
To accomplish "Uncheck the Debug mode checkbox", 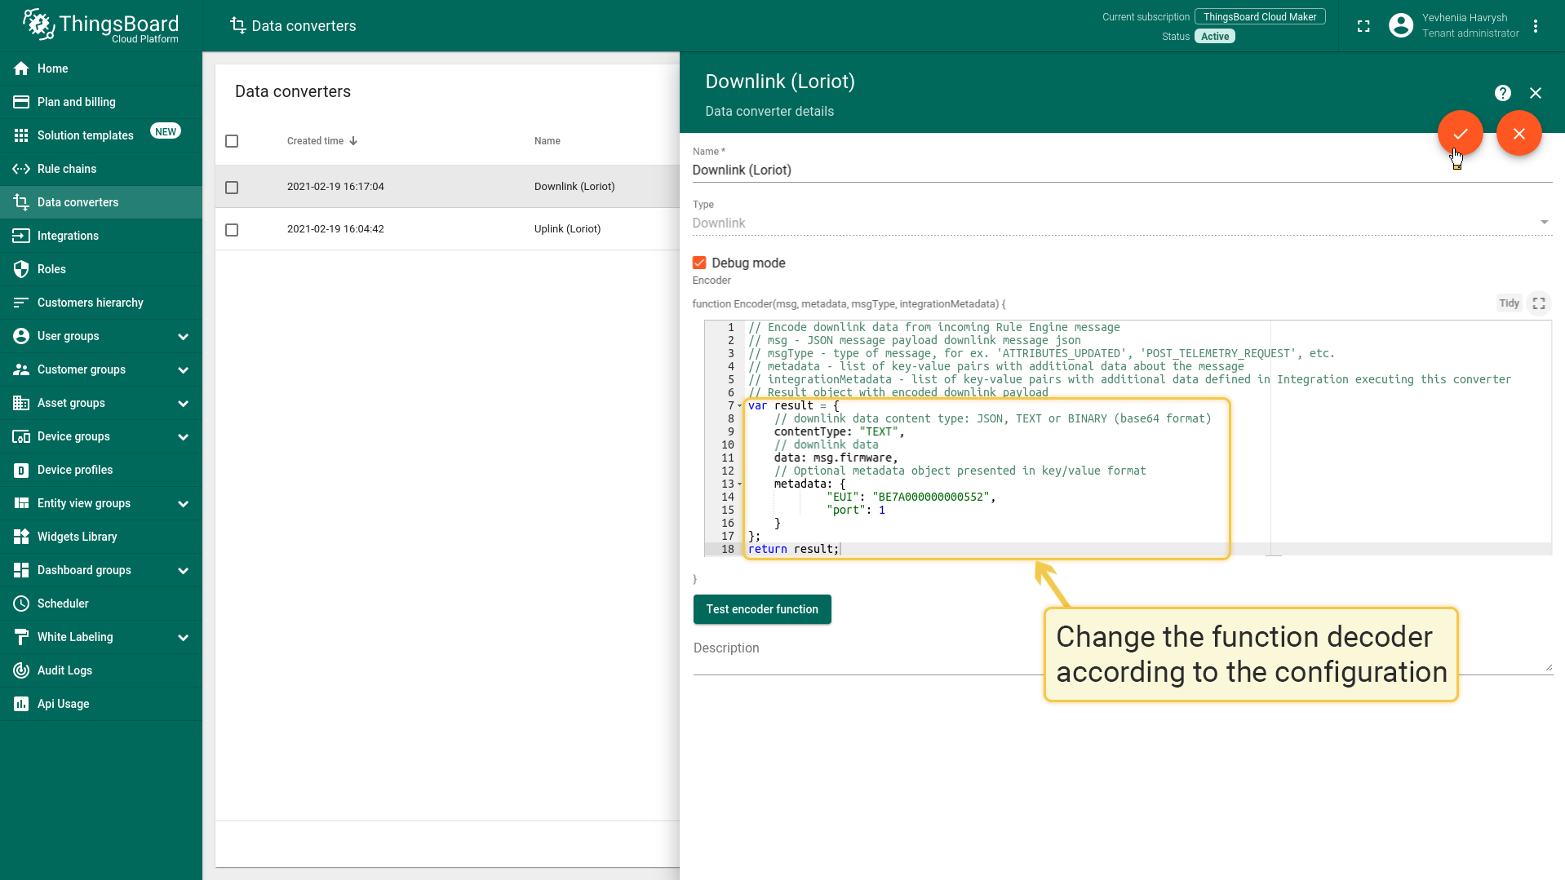I will click(x=699, y=263).
